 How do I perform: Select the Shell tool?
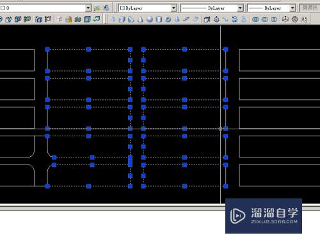[87, 19]
